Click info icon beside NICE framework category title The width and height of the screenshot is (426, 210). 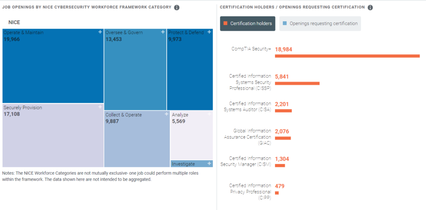[x=177, y=7]
